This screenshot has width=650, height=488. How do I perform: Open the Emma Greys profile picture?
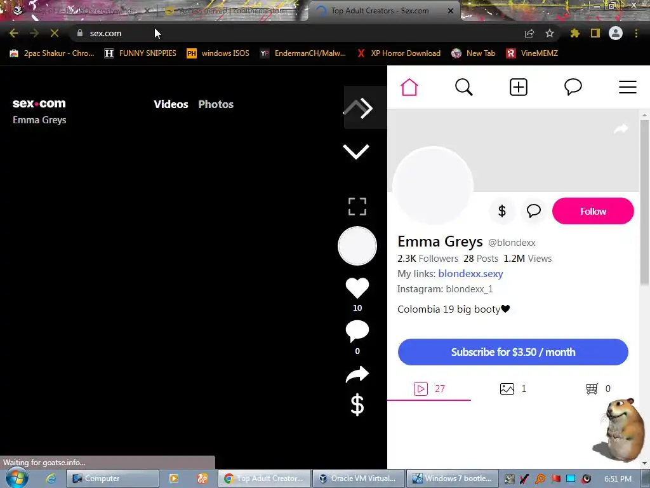(433, 186)
